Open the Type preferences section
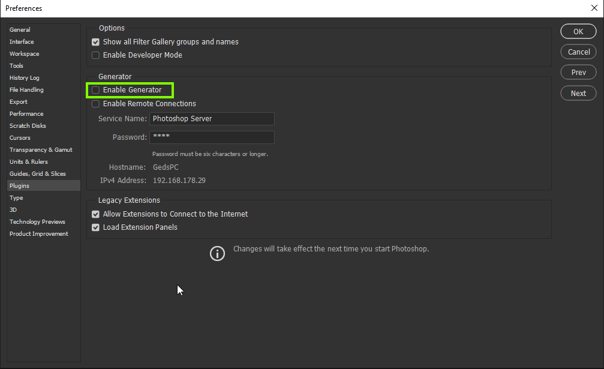This screenshot has height=369, width=604. [x=16, y=197]
